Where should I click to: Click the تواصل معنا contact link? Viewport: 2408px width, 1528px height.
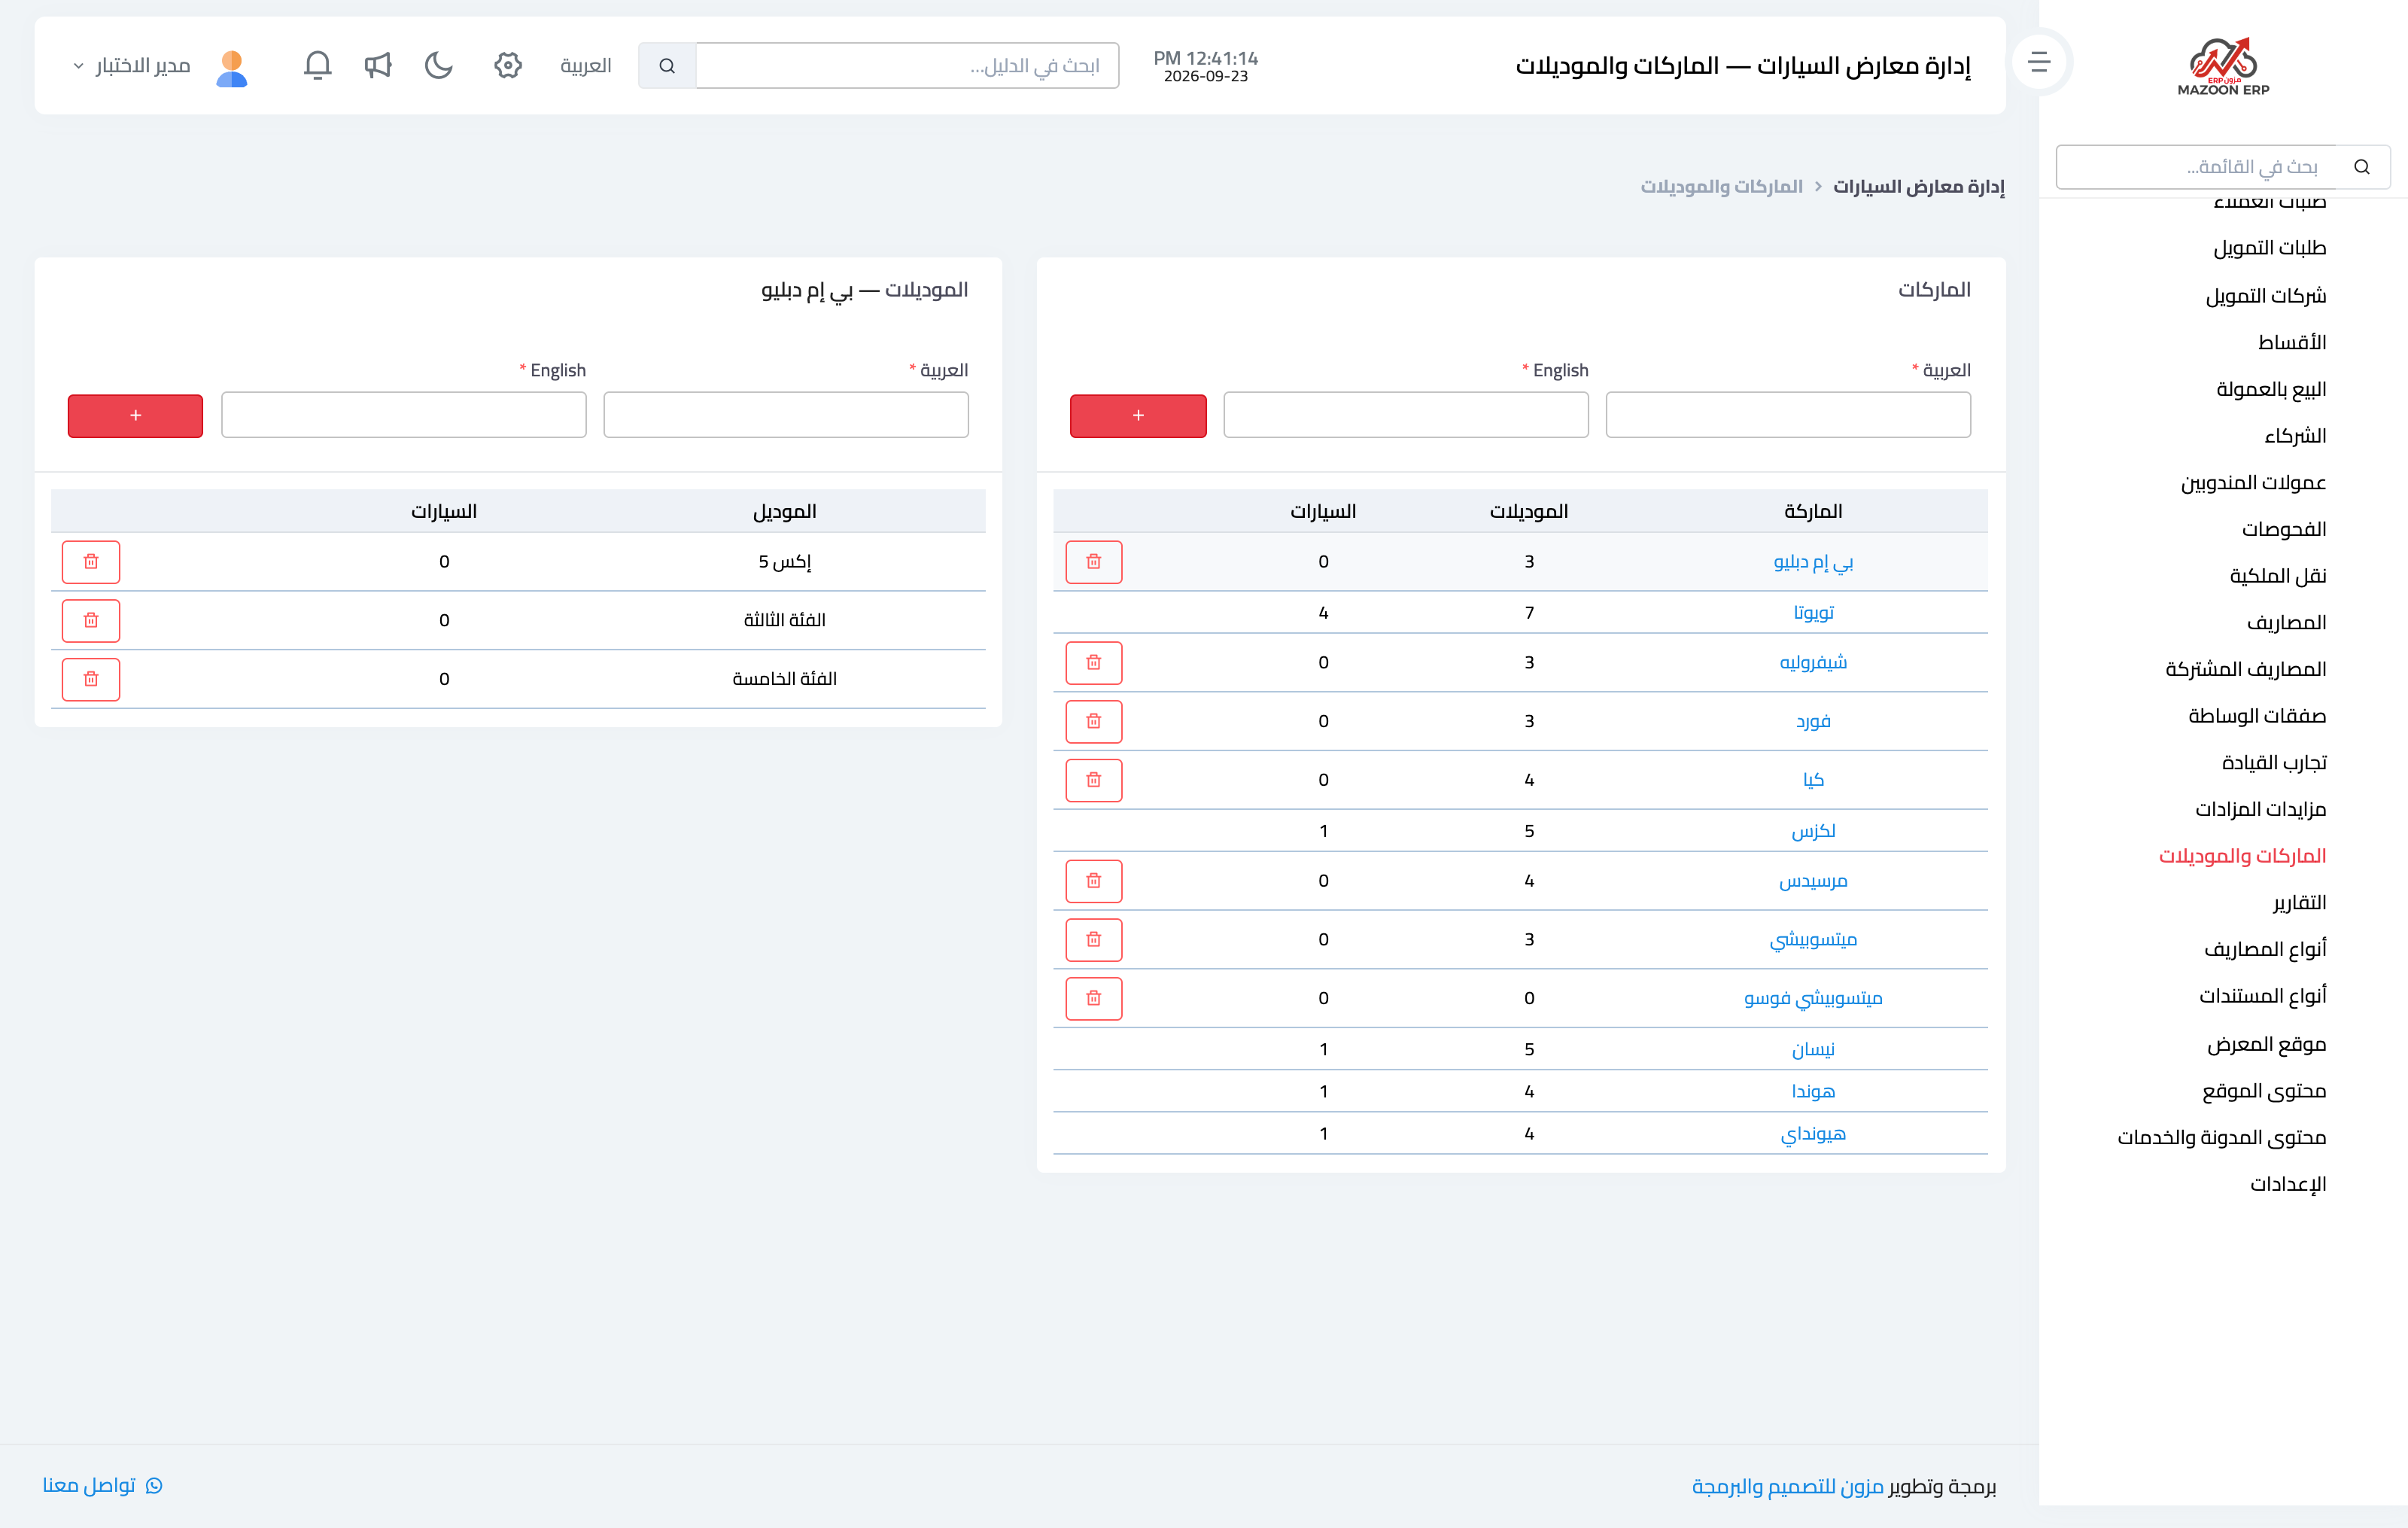pos(89,1485)
